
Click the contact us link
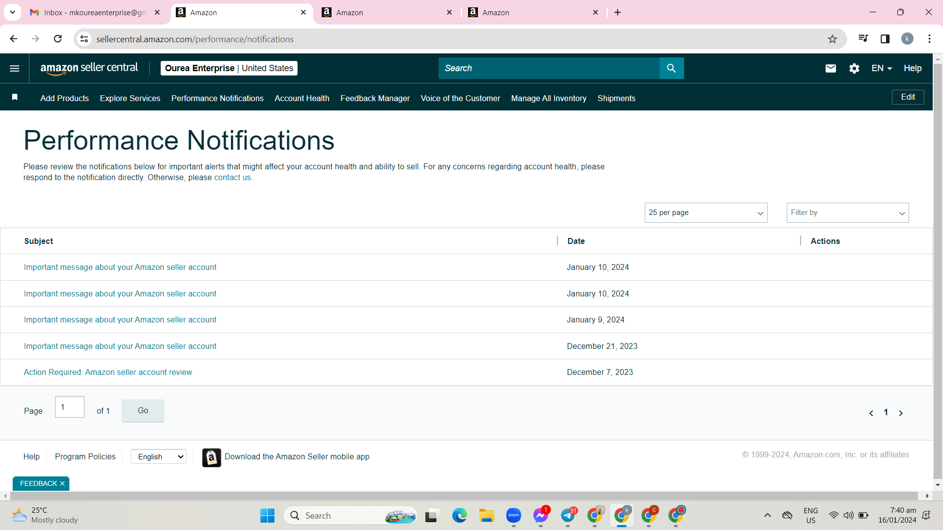tap(232, 178)
